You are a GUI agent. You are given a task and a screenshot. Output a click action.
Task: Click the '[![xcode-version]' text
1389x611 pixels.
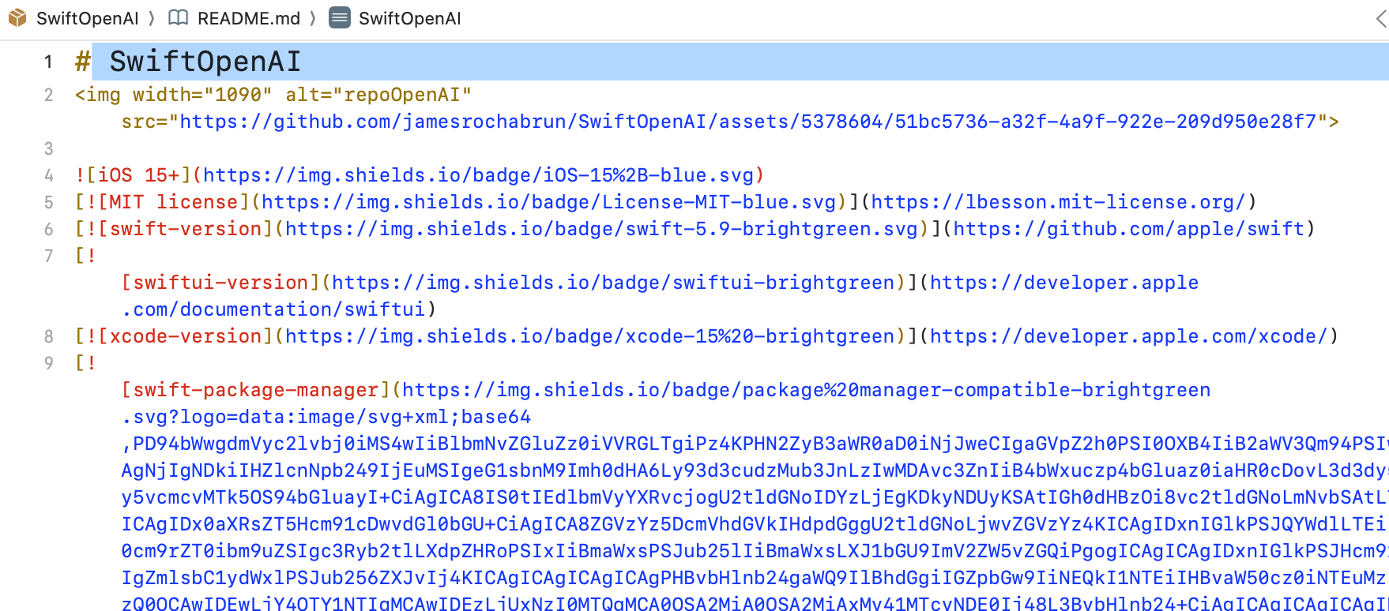pos(174,336)
